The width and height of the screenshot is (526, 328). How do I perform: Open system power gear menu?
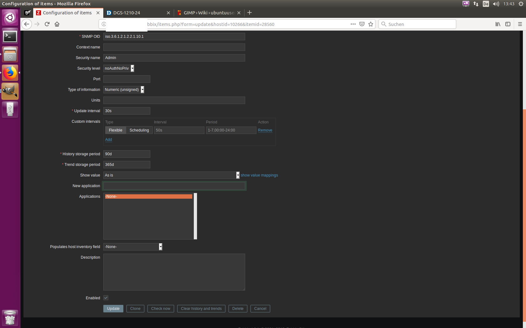tap(521, 4)
